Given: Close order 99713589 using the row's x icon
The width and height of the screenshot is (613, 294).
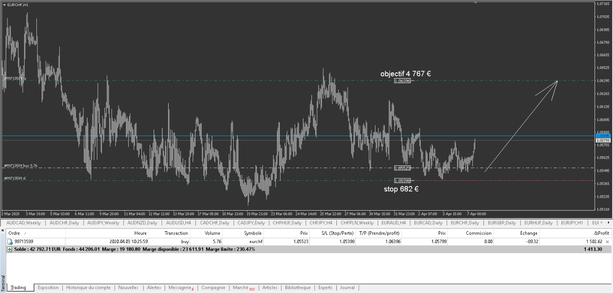Looking at the screenshot, I should 608,242.
